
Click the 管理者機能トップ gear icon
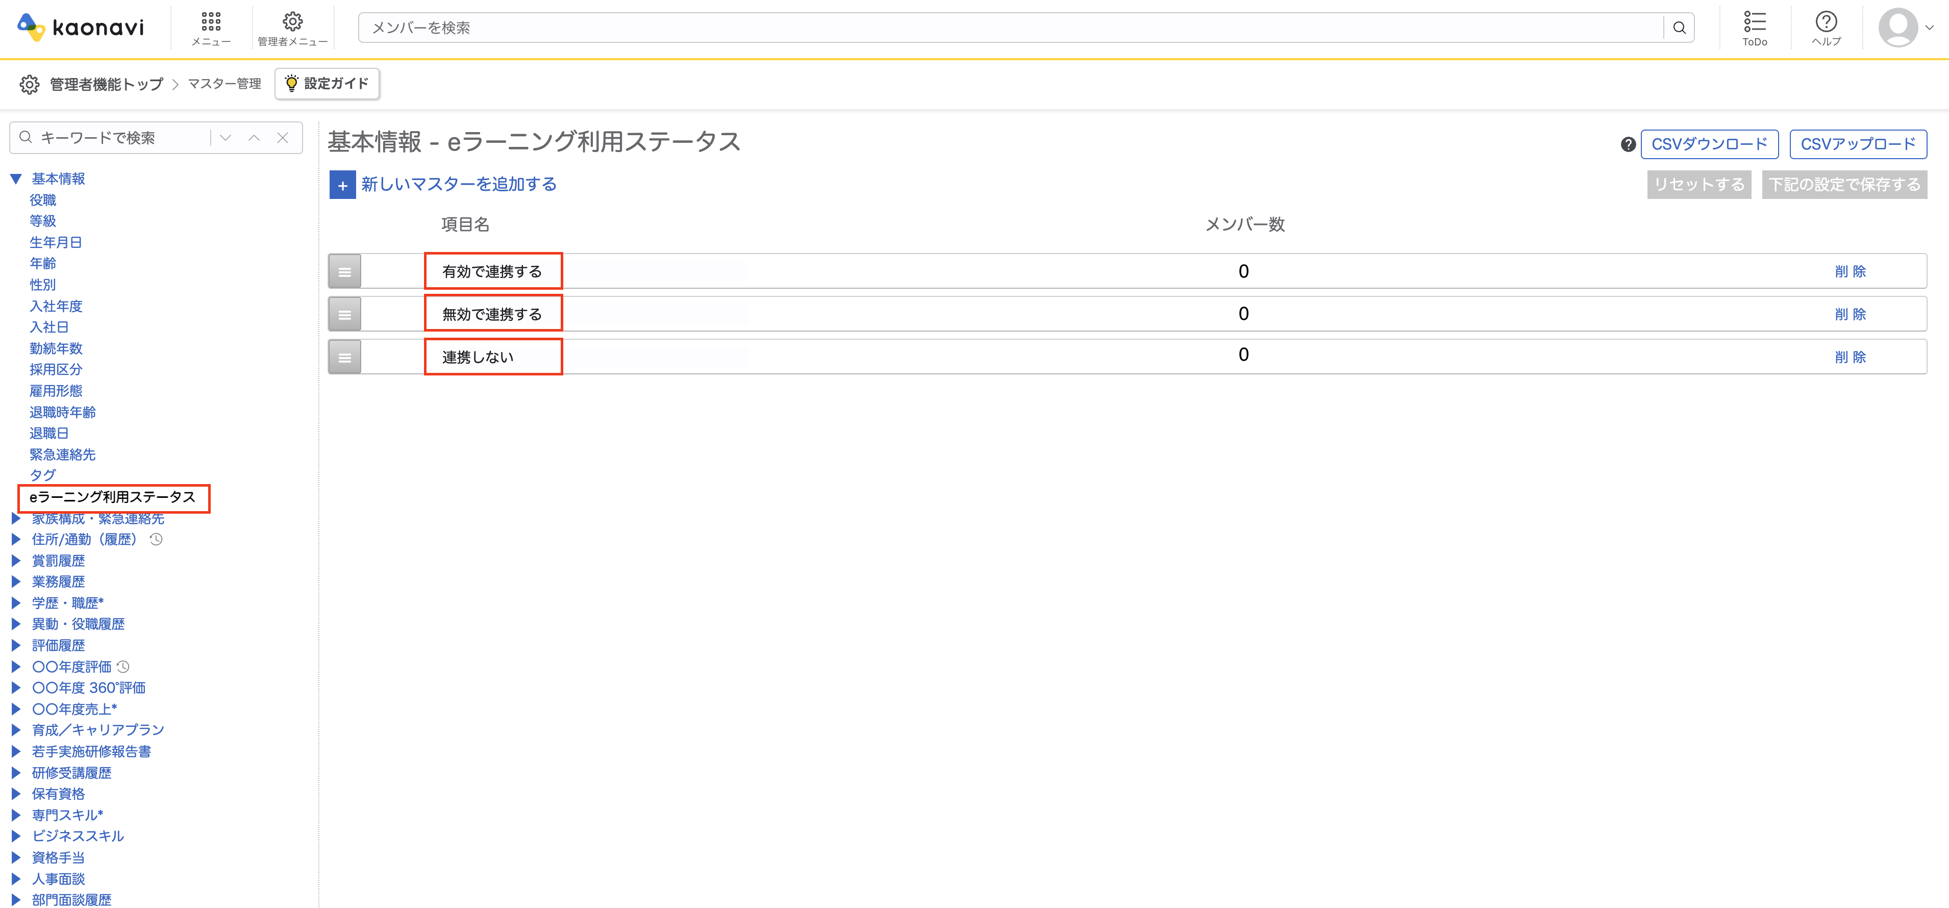30,84
